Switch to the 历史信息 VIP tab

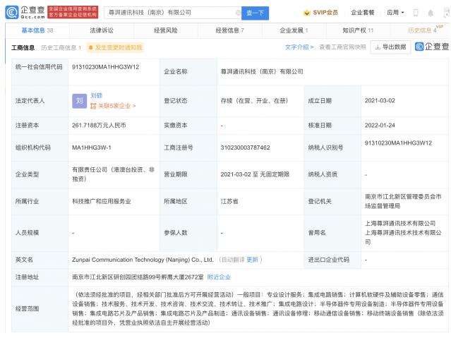tap(422, 30)
